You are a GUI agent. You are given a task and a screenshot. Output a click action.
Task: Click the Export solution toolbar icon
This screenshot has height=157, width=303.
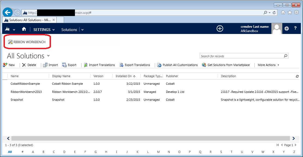point(65,65)
